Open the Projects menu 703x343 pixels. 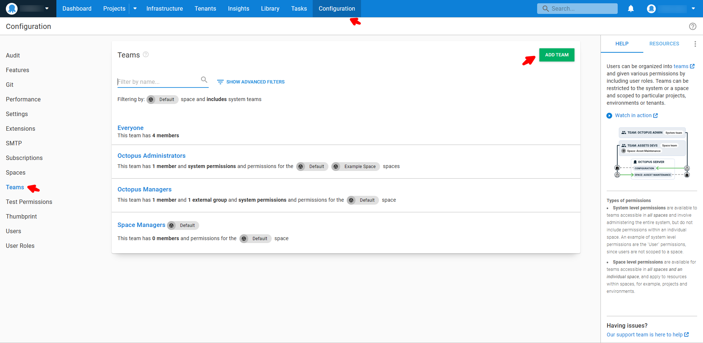pyautogui.click(x=114, y=8)
